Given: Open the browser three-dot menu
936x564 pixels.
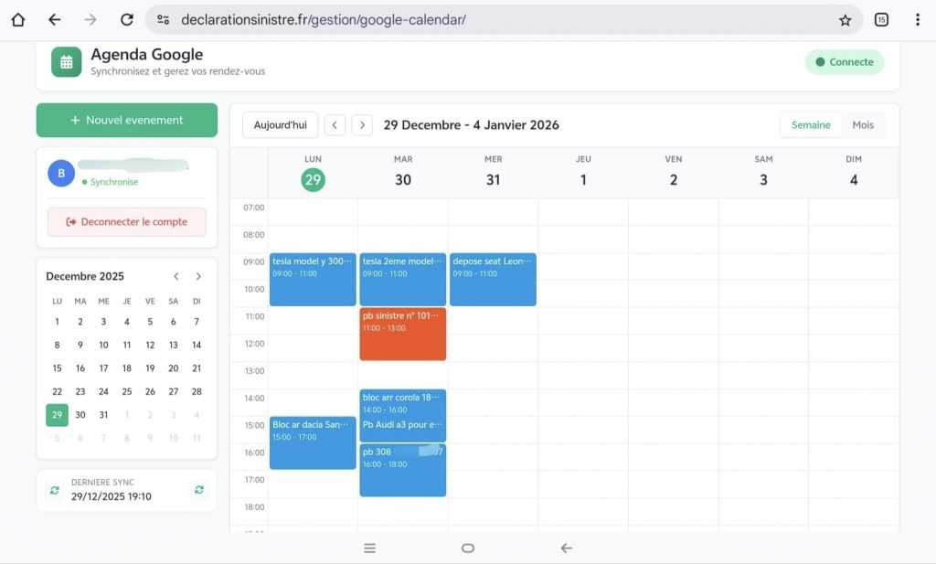Looking at the screenshot, I should (x=917, y=20).
